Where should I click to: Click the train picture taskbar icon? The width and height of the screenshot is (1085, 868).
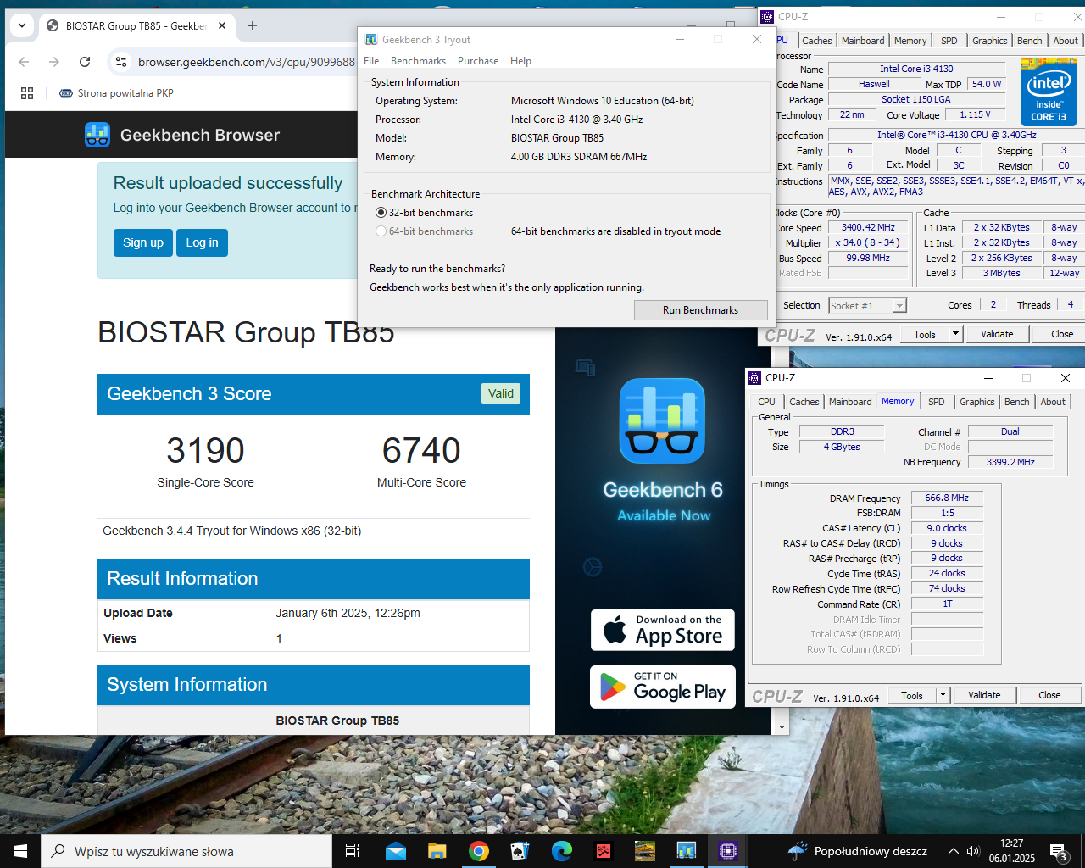645,851
